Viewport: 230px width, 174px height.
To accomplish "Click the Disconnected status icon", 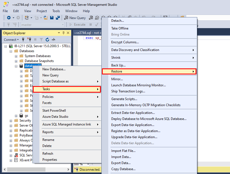I will [76, 169].
